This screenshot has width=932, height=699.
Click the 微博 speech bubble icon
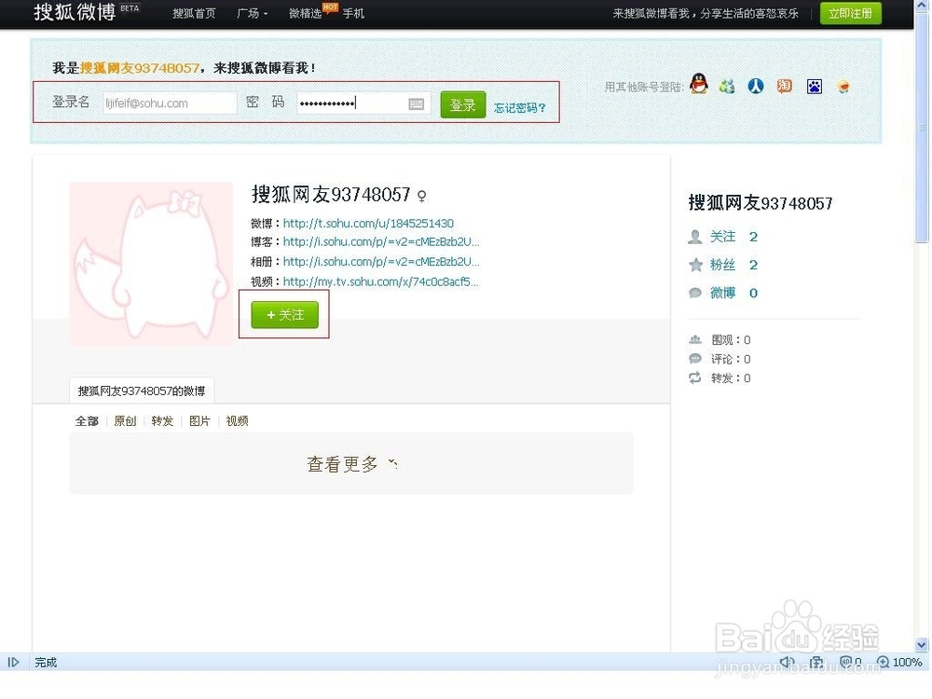[x=695, y=293]
